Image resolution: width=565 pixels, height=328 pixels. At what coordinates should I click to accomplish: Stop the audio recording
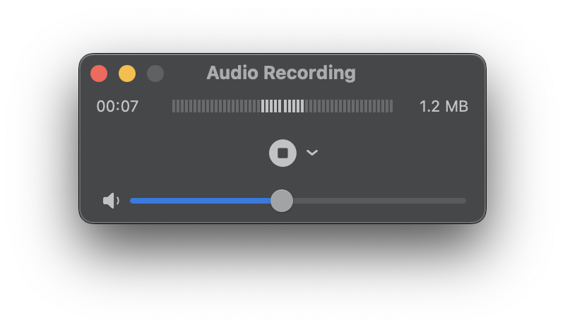point(282,153)
